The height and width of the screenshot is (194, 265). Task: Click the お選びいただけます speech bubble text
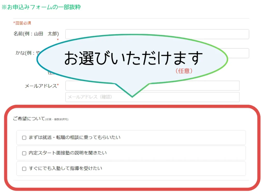133,58
